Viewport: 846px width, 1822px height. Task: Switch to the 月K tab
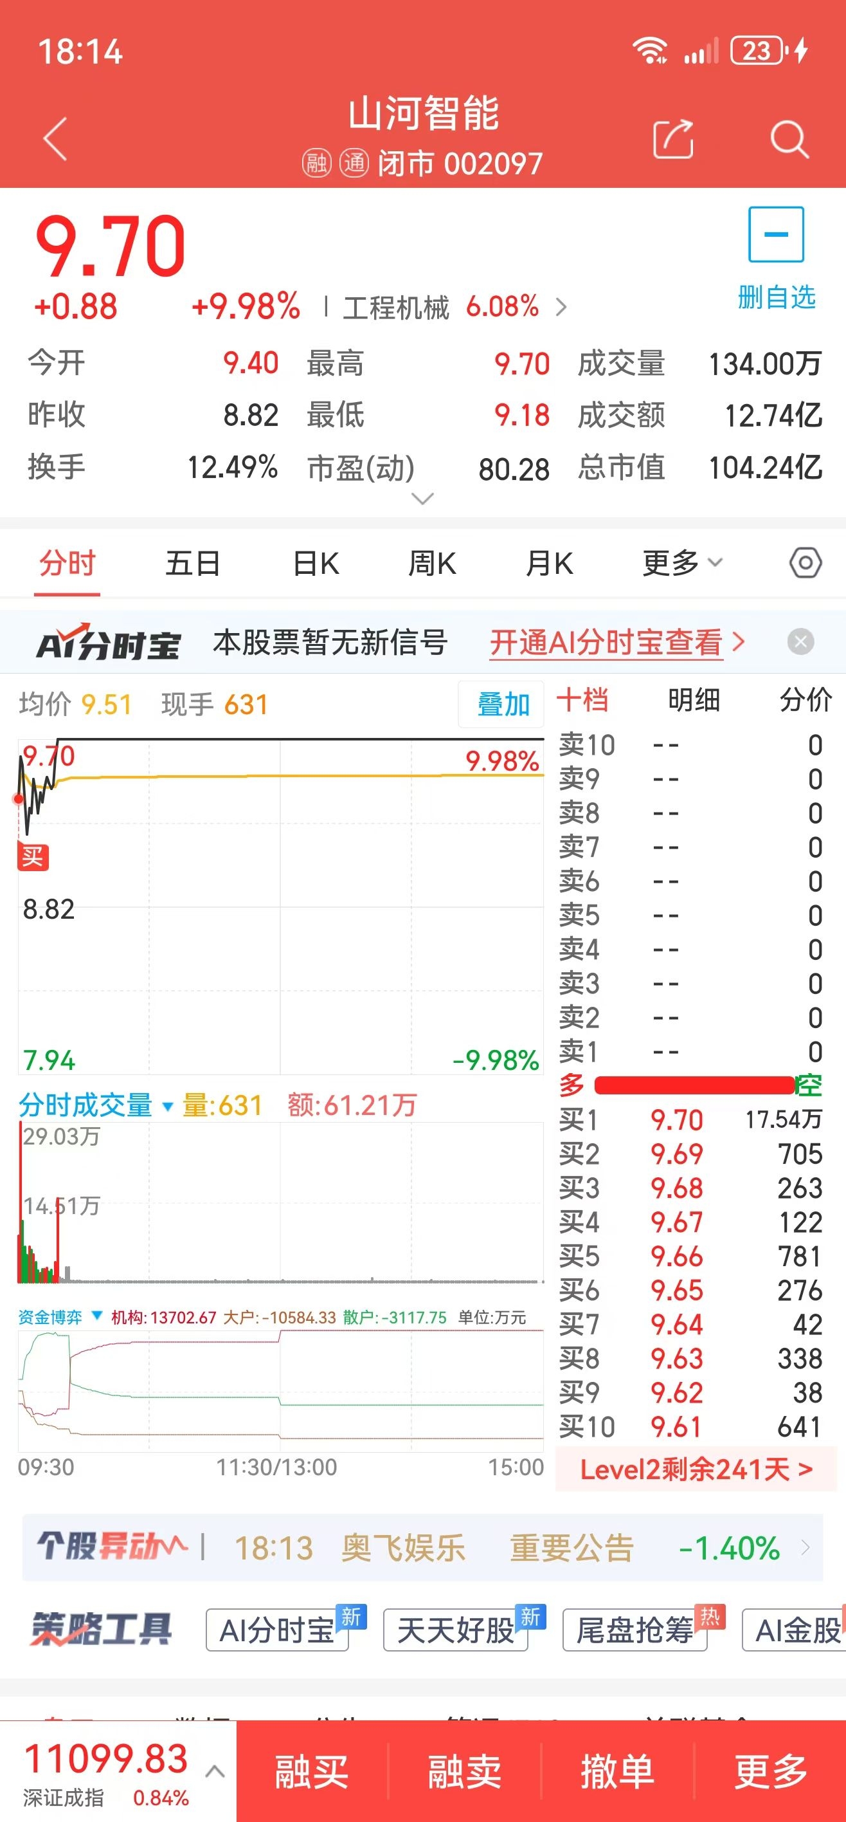tap(549, 563)
